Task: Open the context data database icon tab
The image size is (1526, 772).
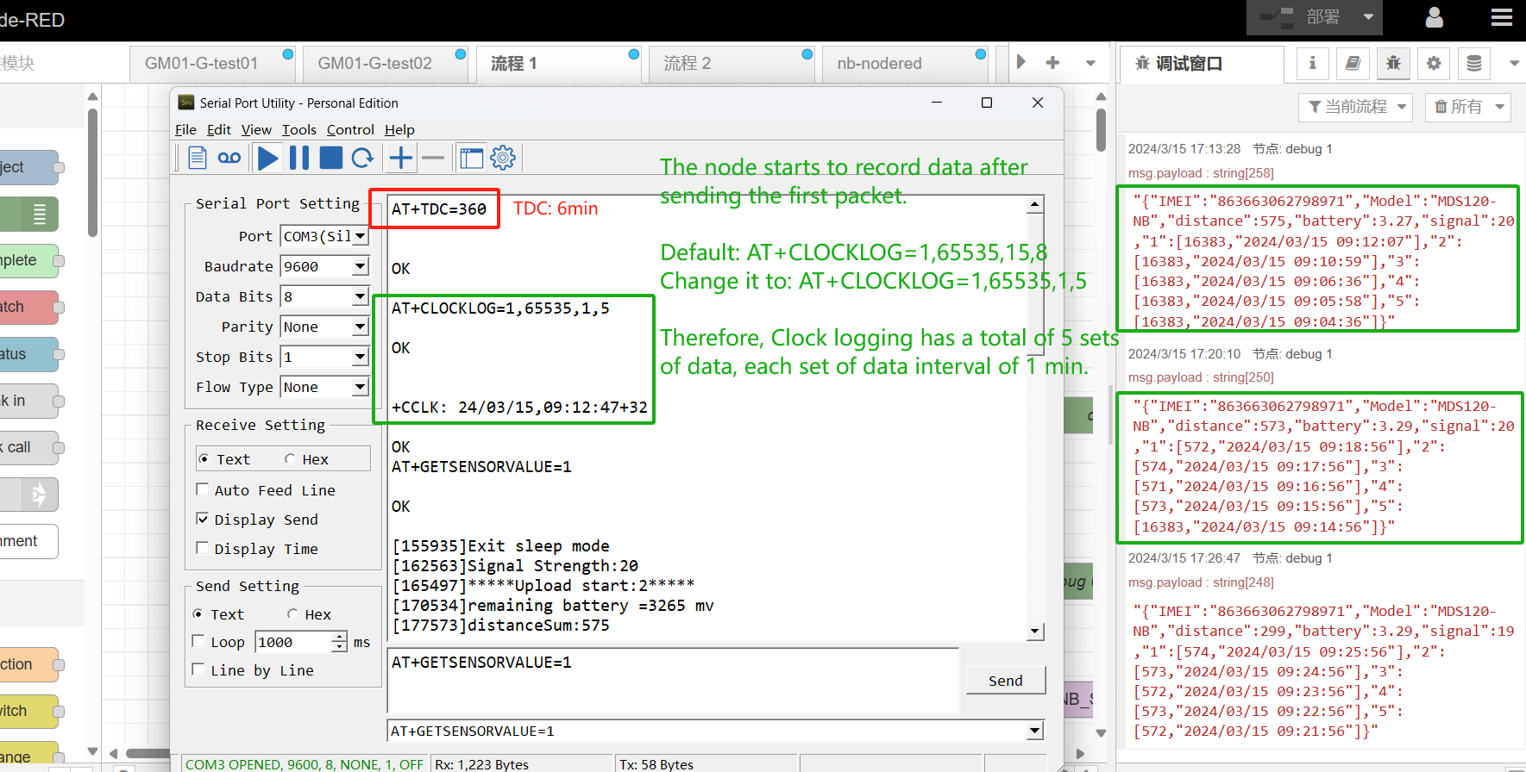Action: tap(1474, 63)
